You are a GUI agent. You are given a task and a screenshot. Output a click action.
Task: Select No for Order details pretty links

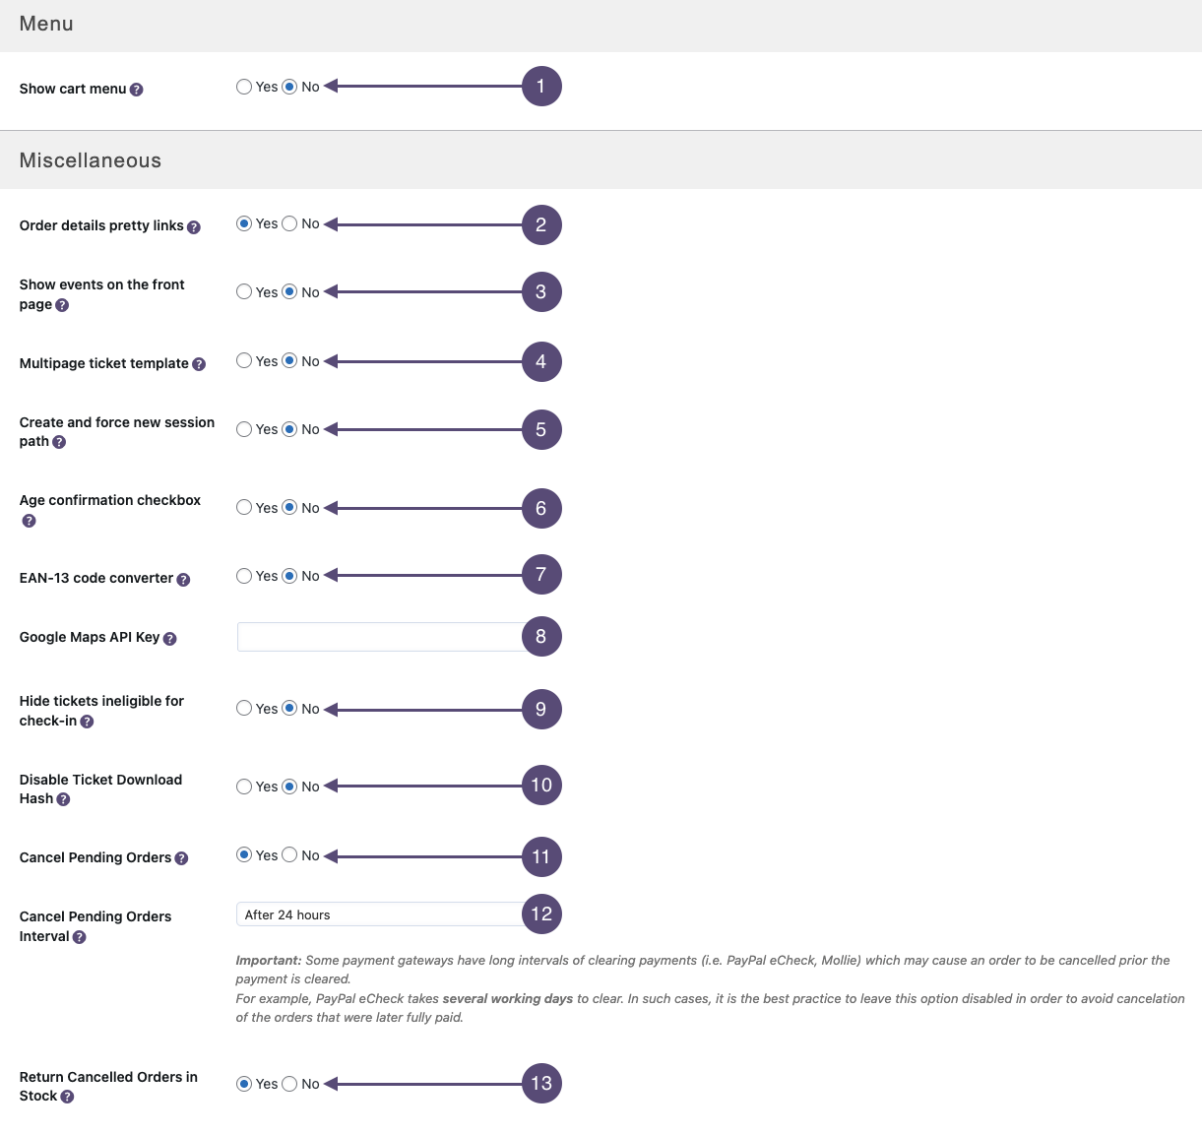point(289,224)
